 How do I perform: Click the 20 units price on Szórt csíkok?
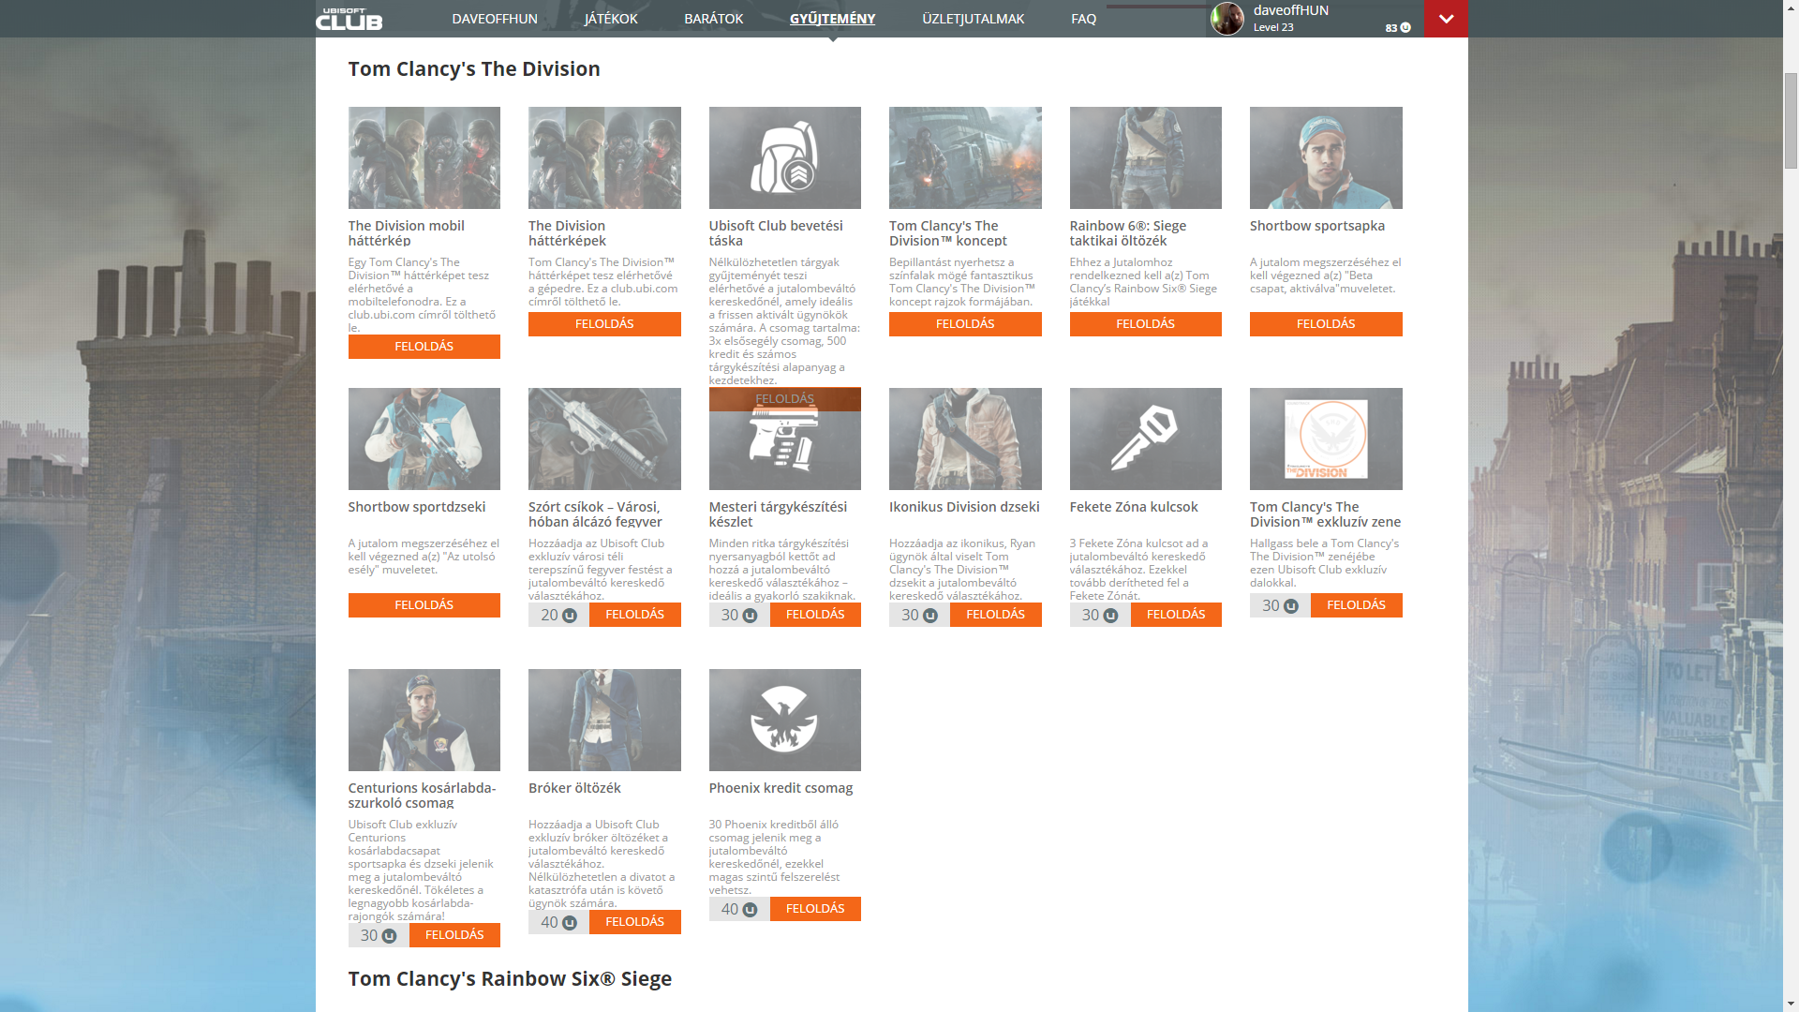click(x=558, y=615)
